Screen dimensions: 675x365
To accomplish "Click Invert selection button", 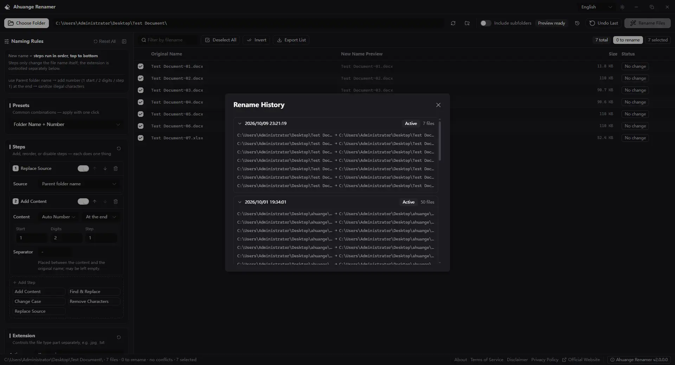I will point(256,40).
